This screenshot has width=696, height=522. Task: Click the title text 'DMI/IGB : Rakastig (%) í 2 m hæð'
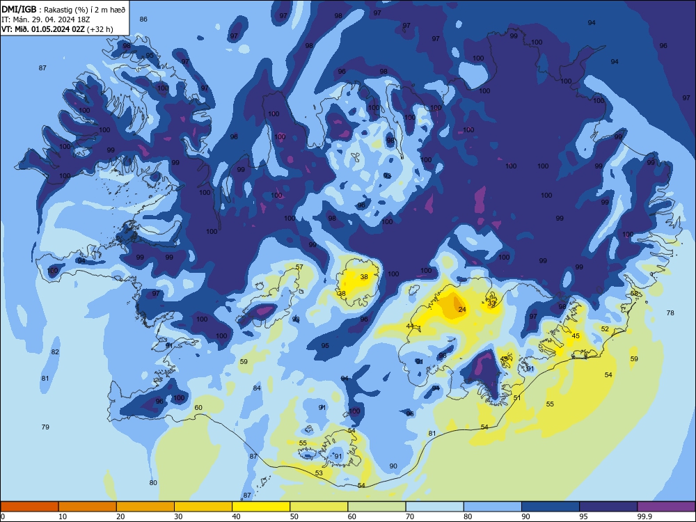tap(63, 10)
